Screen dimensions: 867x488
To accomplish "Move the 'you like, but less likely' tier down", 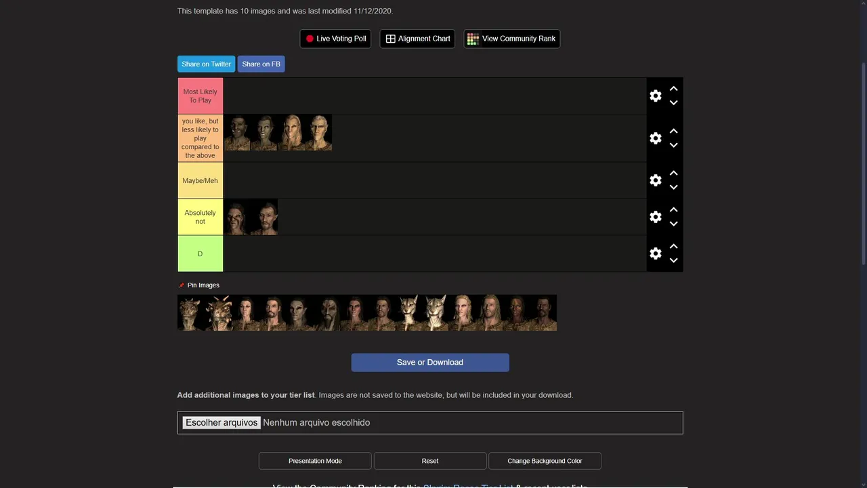I will pyautogui.click(x=673, y=145).
